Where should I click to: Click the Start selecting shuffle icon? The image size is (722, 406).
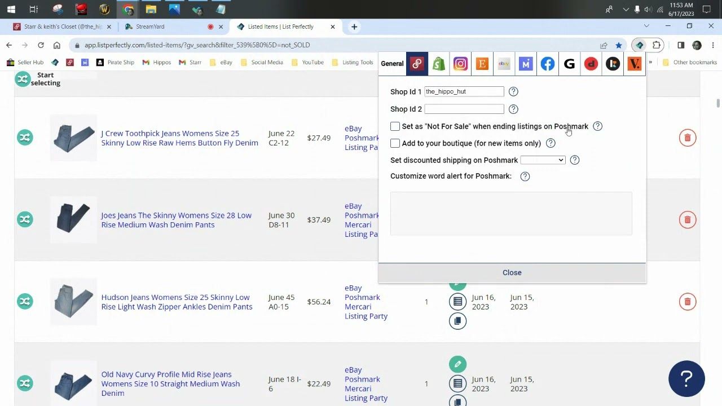click(x=23, y=79)
